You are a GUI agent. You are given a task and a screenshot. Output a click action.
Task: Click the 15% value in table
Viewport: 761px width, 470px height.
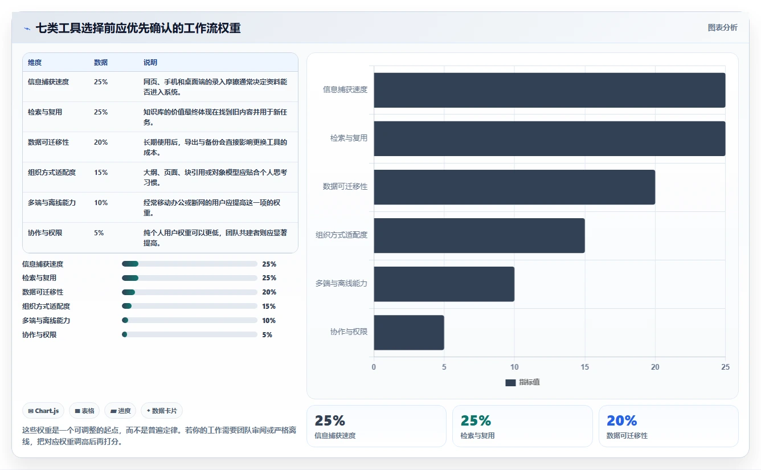point(101,173)
